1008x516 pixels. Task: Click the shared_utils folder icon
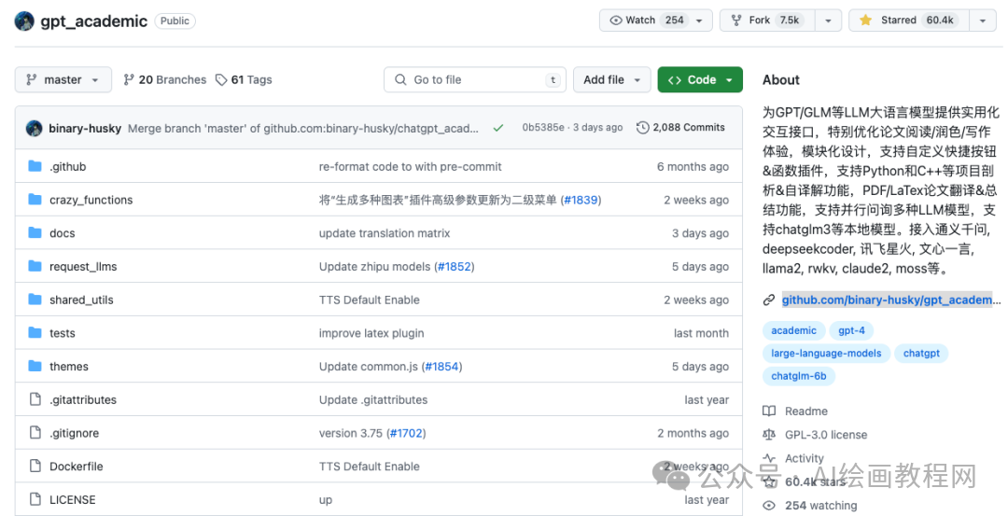coord(35,300)
